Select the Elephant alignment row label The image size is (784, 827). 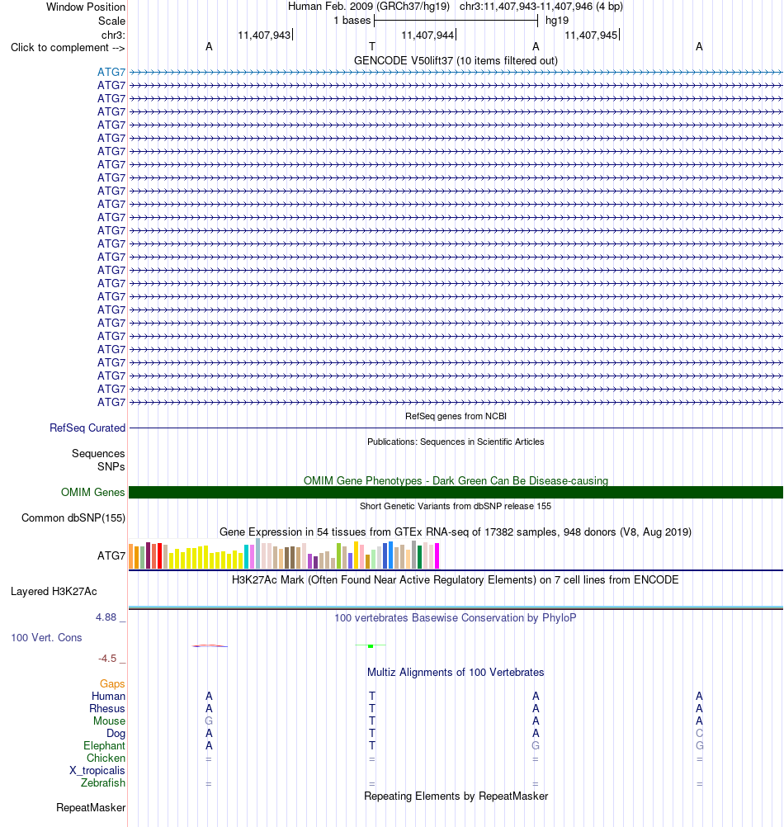[104, 746]
